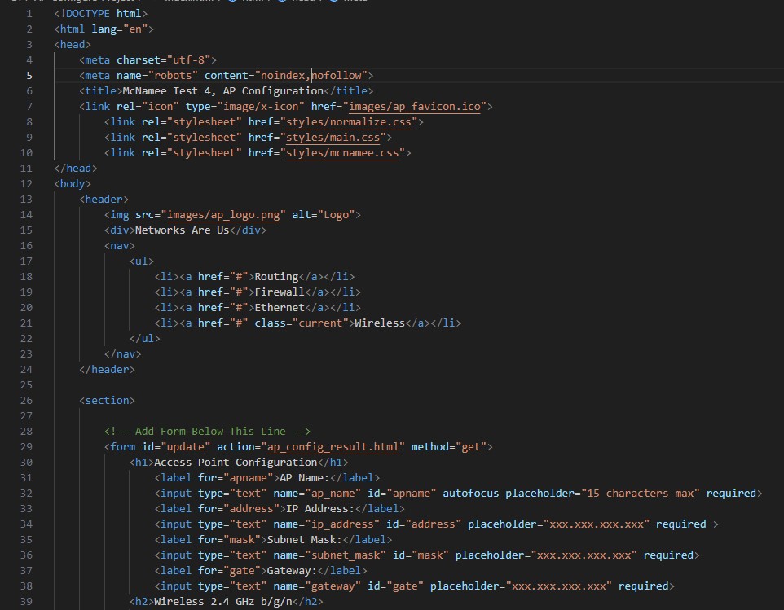Viewport: 784px width, 610px height.
Task: Click the 'required' attribute on line 38
Action: tap(643, 586)
